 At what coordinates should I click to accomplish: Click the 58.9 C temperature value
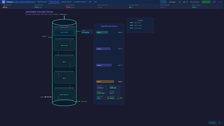point(120,82)
